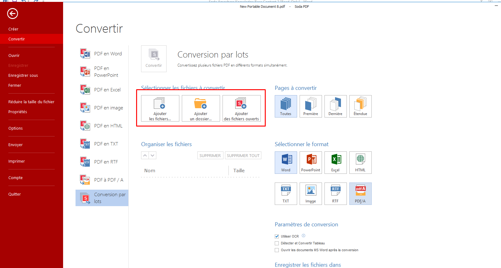
Task: Move file down with the down arrow
Action: (x=152, y=155)
